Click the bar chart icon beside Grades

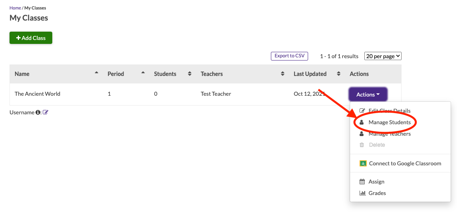pyautogui.click(x=362, y=193)
